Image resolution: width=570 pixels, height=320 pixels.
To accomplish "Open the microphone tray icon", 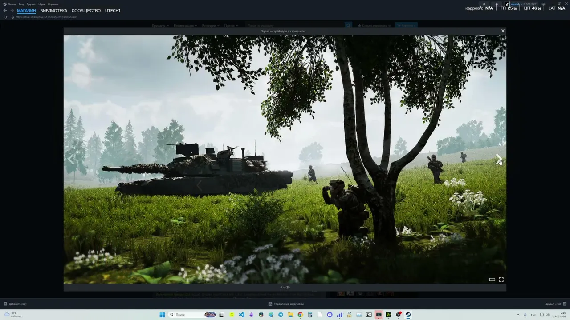I will tap(525, 315).
